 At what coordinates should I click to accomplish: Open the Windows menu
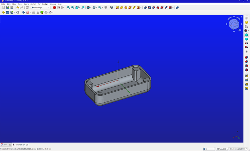point(53,4)
